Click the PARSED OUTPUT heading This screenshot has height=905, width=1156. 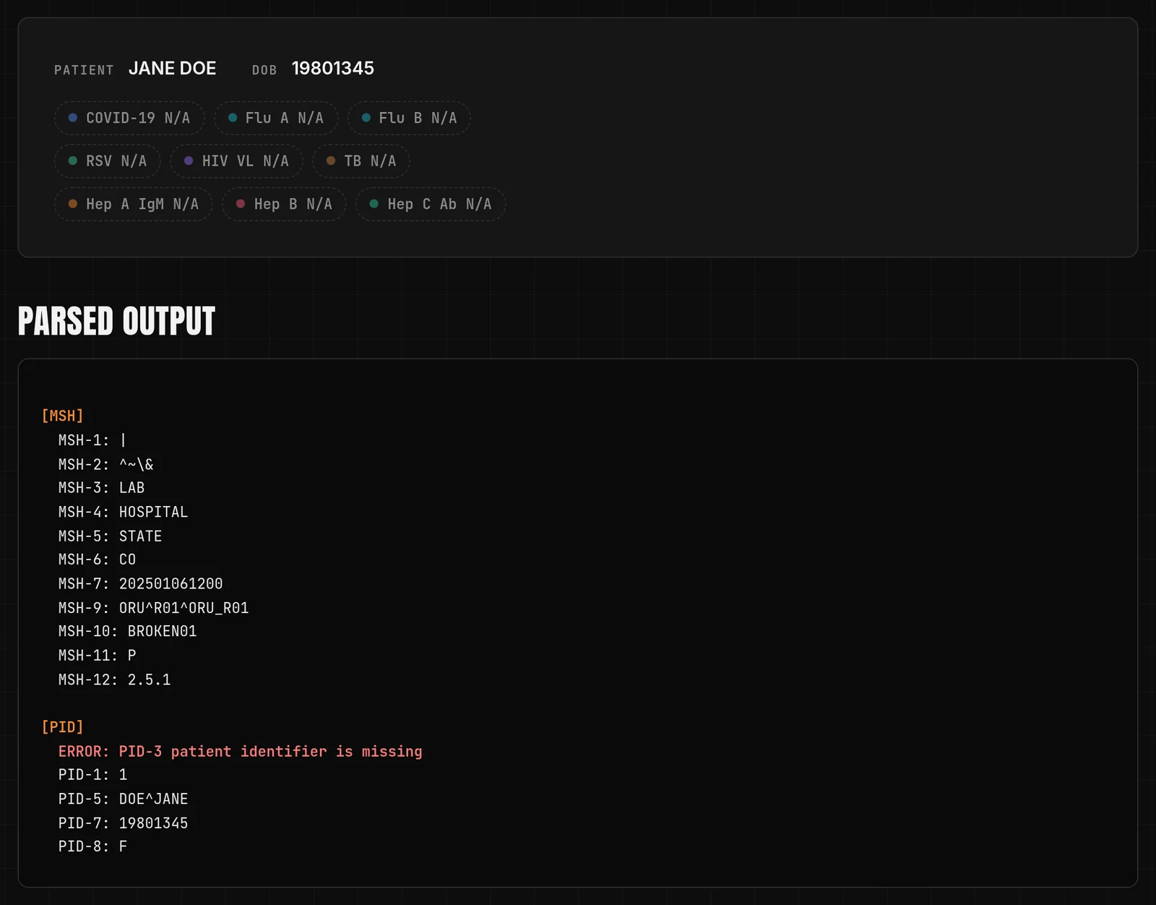point(116,322)
